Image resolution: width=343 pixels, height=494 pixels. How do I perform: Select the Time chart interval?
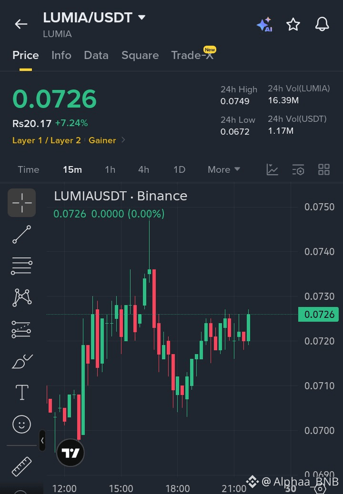(x=29, y=169)
